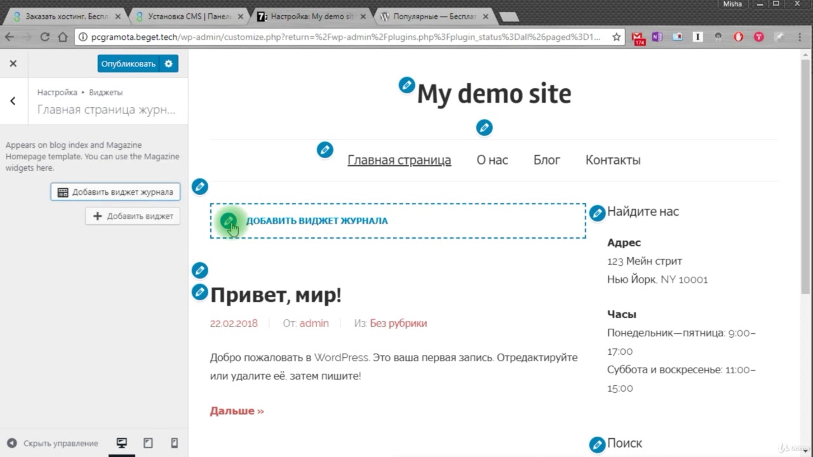
Task: Click the Misha profile button
Action: tap(732, 4)
